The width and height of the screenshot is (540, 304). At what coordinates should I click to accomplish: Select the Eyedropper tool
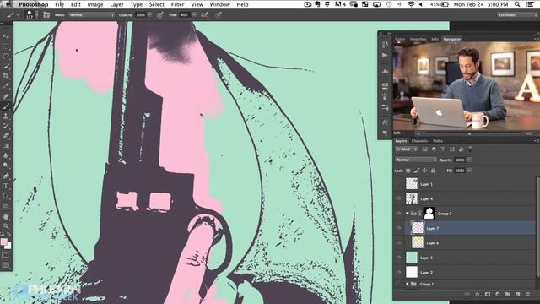(6, 85)
